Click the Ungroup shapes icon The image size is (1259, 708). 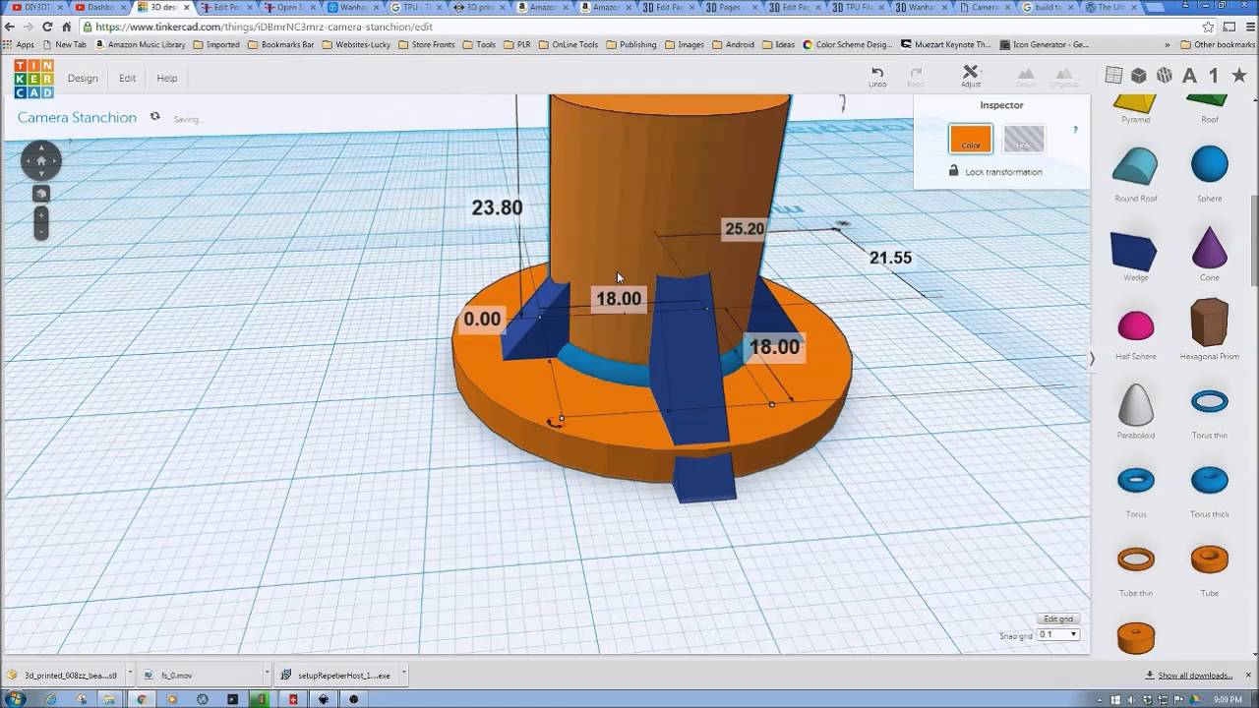[1063, 73]
